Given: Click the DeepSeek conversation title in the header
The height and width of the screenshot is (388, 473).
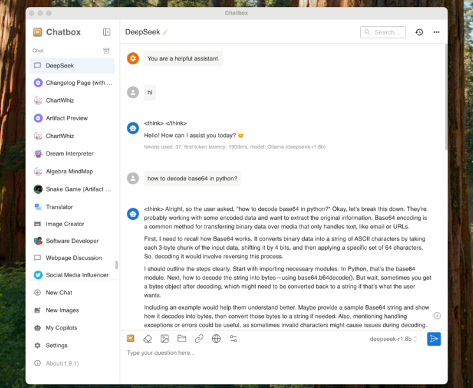Looking at the screenshot, I should (x=143, y=32).
